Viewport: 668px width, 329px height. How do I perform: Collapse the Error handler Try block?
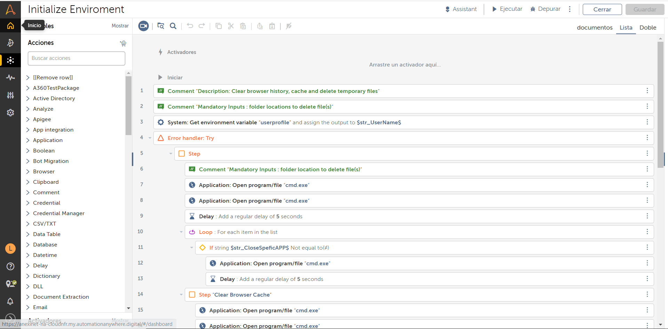[150, 138]
